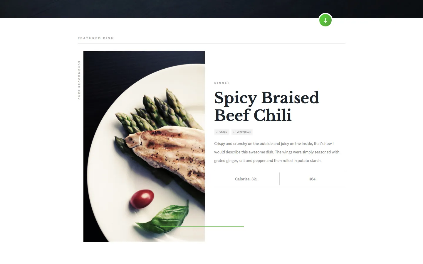
Task: Click the dish description paragraph
Action: [277, 152]
